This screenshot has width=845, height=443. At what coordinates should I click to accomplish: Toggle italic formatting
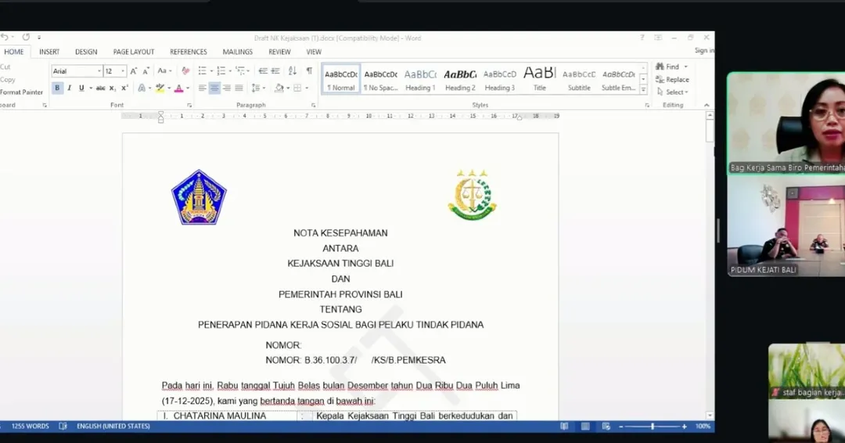(x=69, y=88)
